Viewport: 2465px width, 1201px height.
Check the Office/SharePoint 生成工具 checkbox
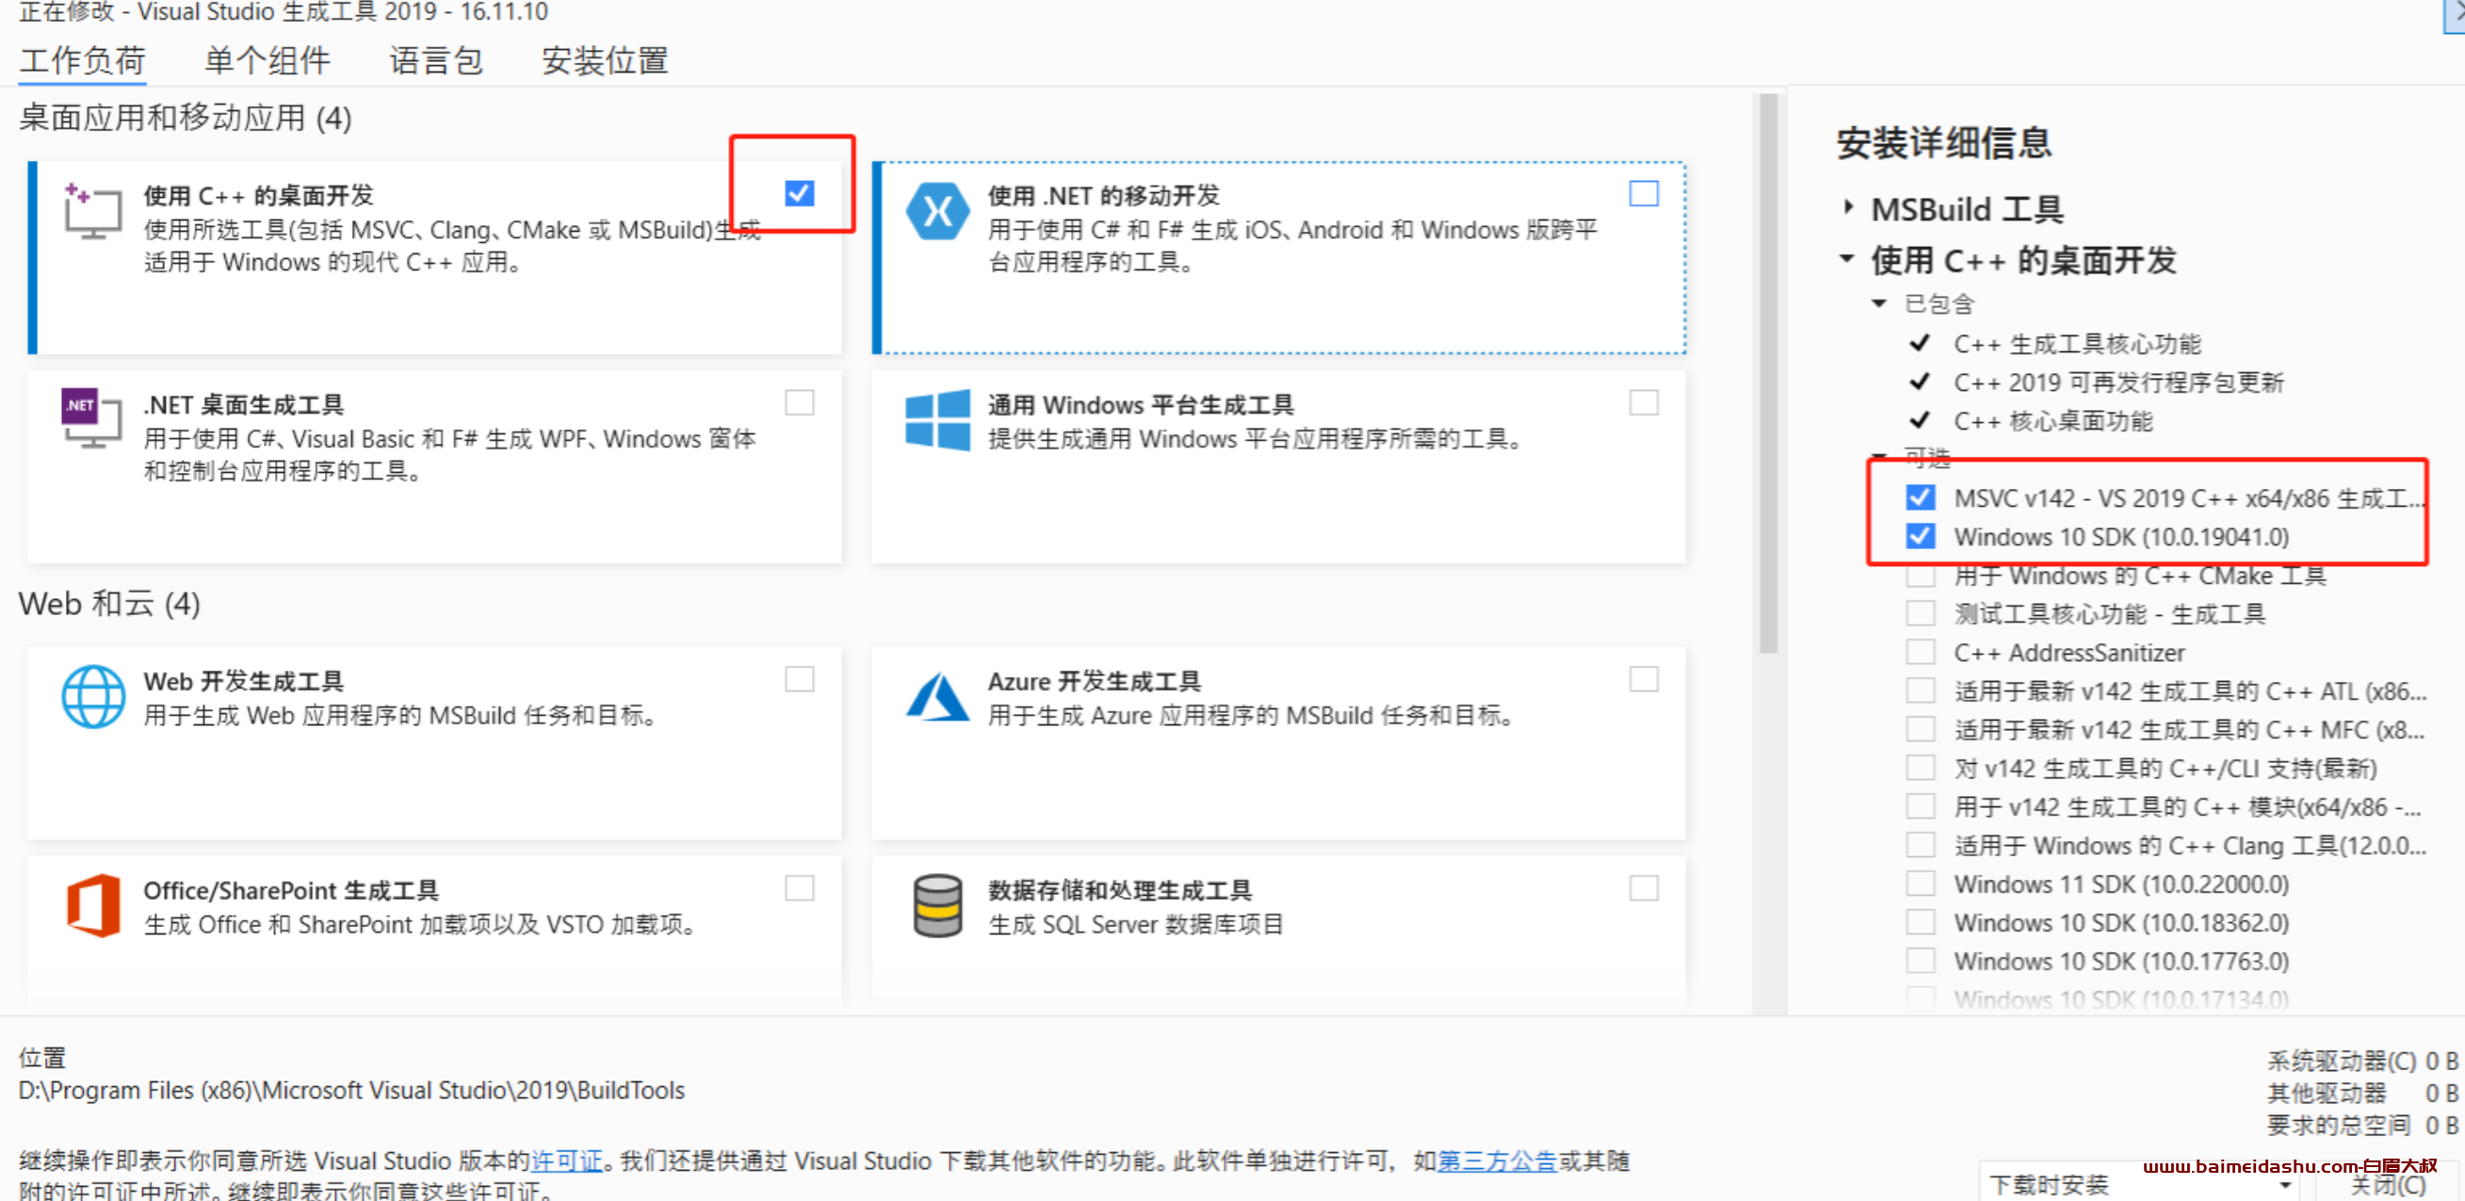click(x=799, y=888)
